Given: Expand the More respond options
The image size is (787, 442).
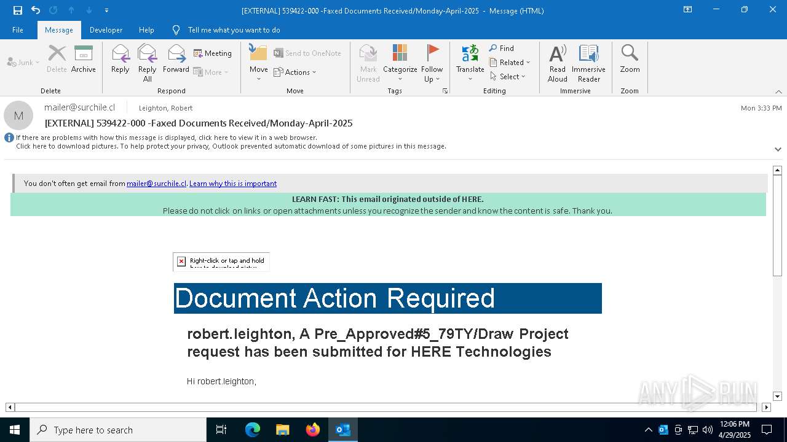Looking at the screenshot, I should click(211, 72).
